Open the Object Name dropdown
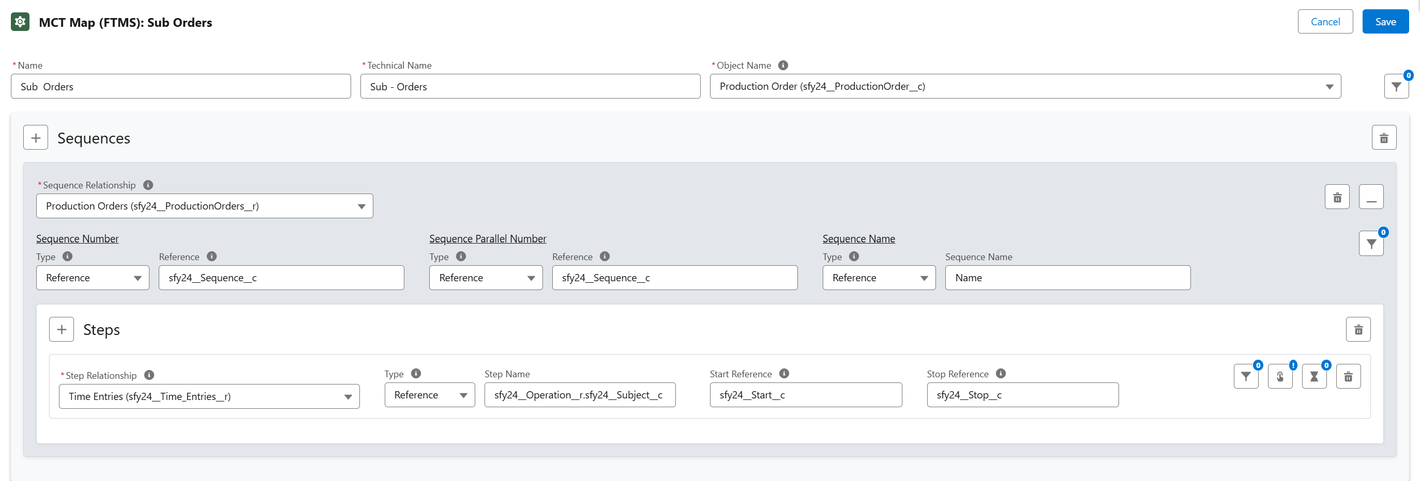This screenshot has width=1420, height=481. point(1025,86)
